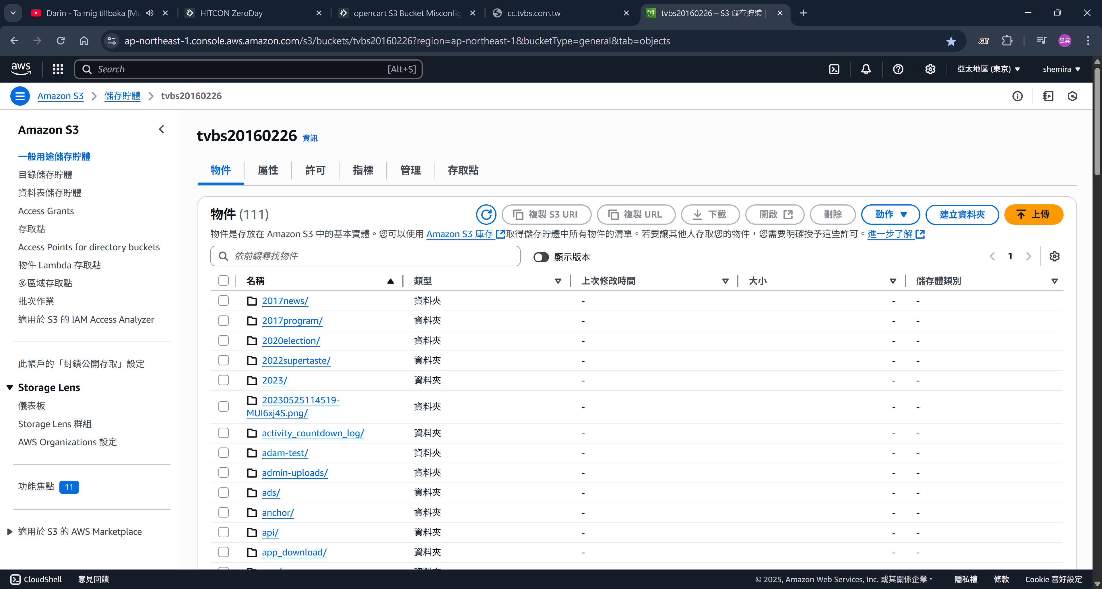Open the Chrome profile avatar
The image size is (1102, 589).
1064,41
